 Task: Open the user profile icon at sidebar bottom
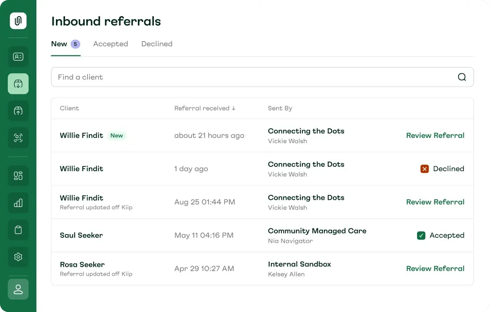(x=18, y=289)
